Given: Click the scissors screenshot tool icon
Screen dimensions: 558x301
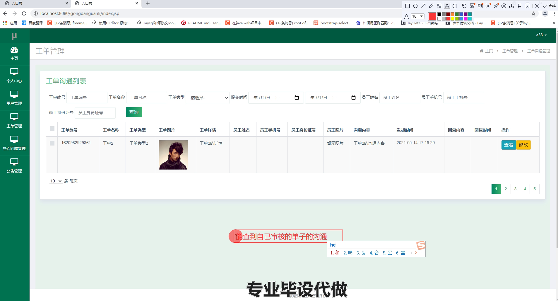Looking at the screenshot, I should pyautogui.click(x=472, y=6).
